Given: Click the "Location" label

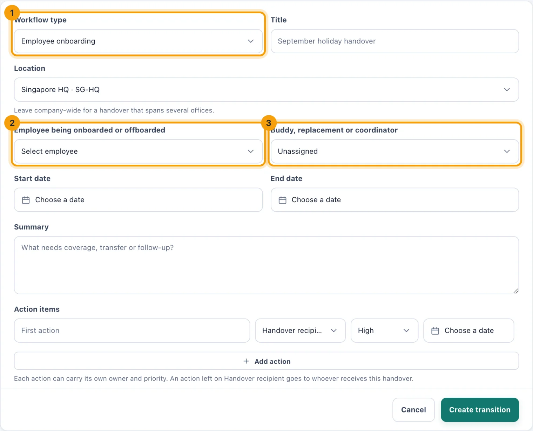Looking at the screenshot, I should (29, 68).
